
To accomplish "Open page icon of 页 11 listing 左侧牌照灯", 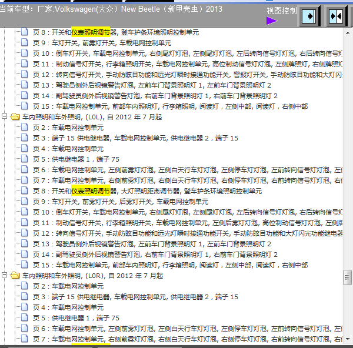I will coord(25,63).
